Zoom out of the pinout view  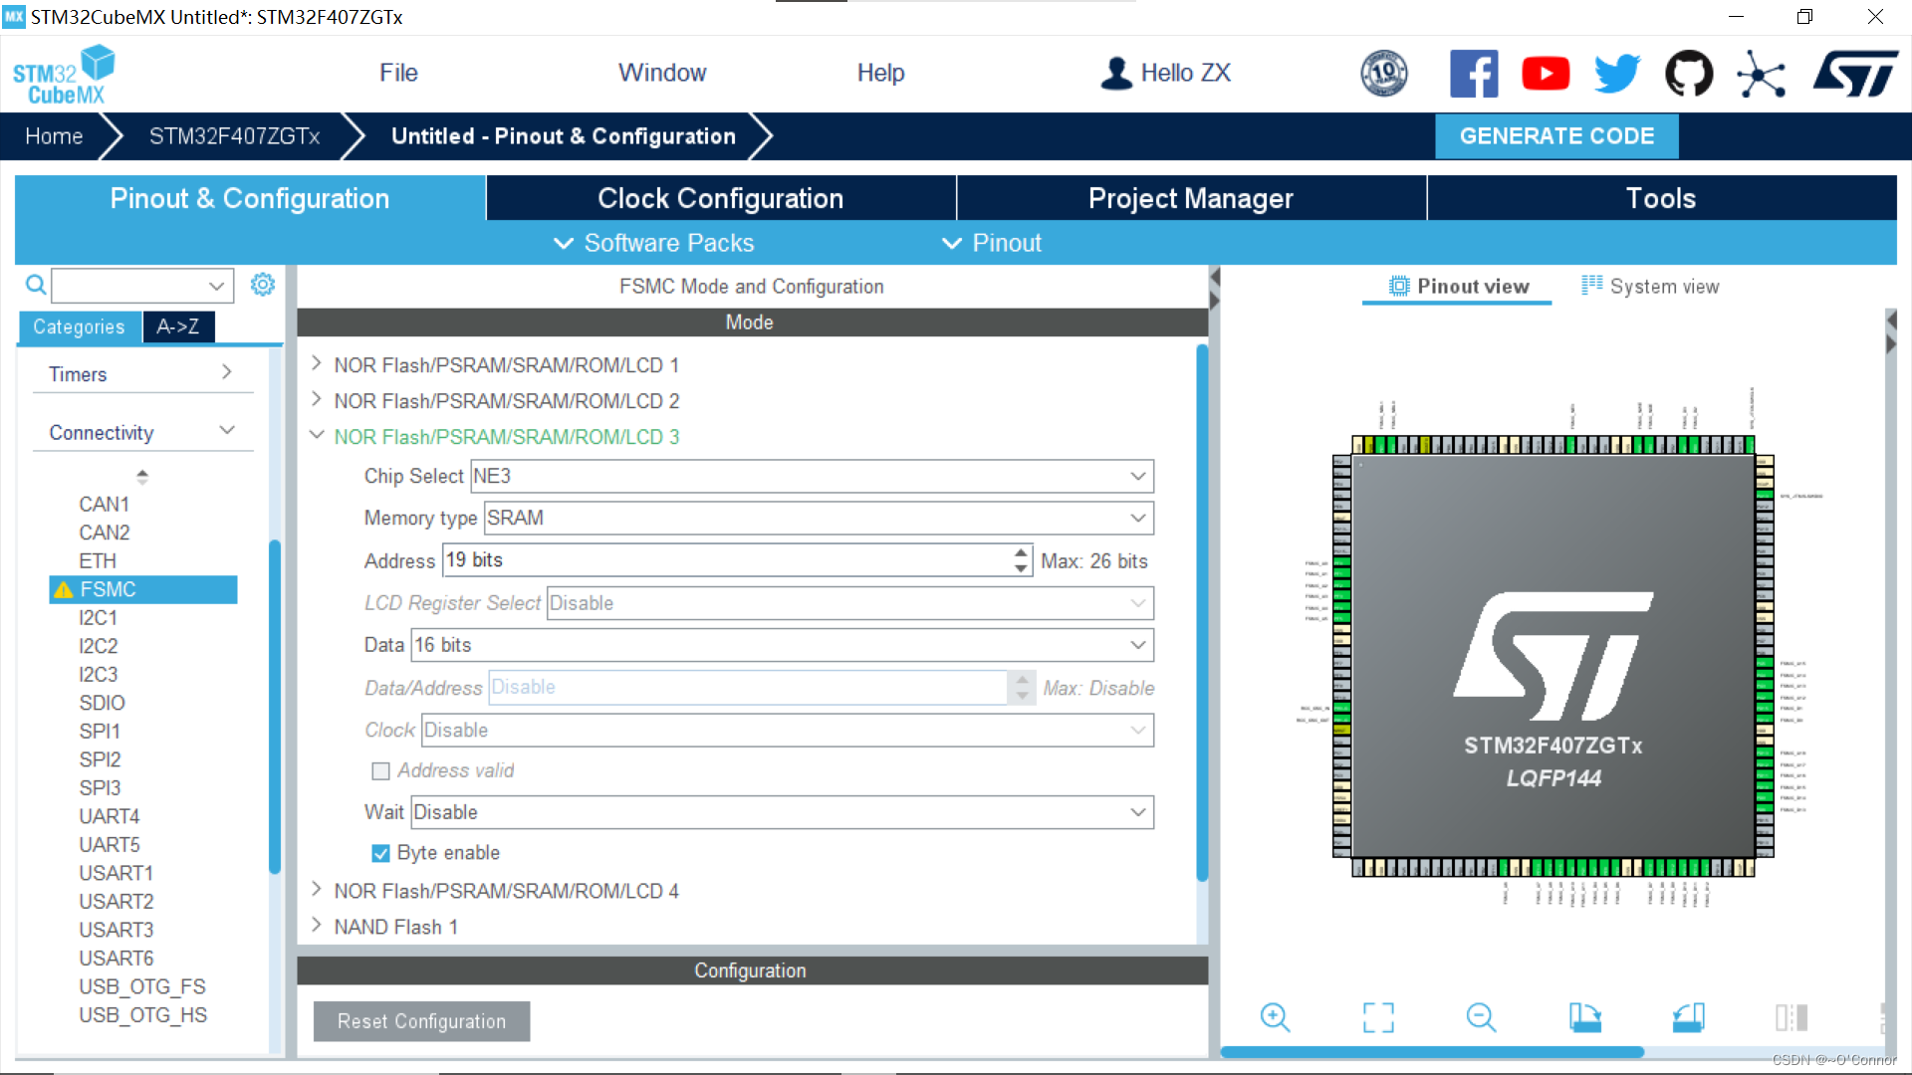click(1481, 1017)
